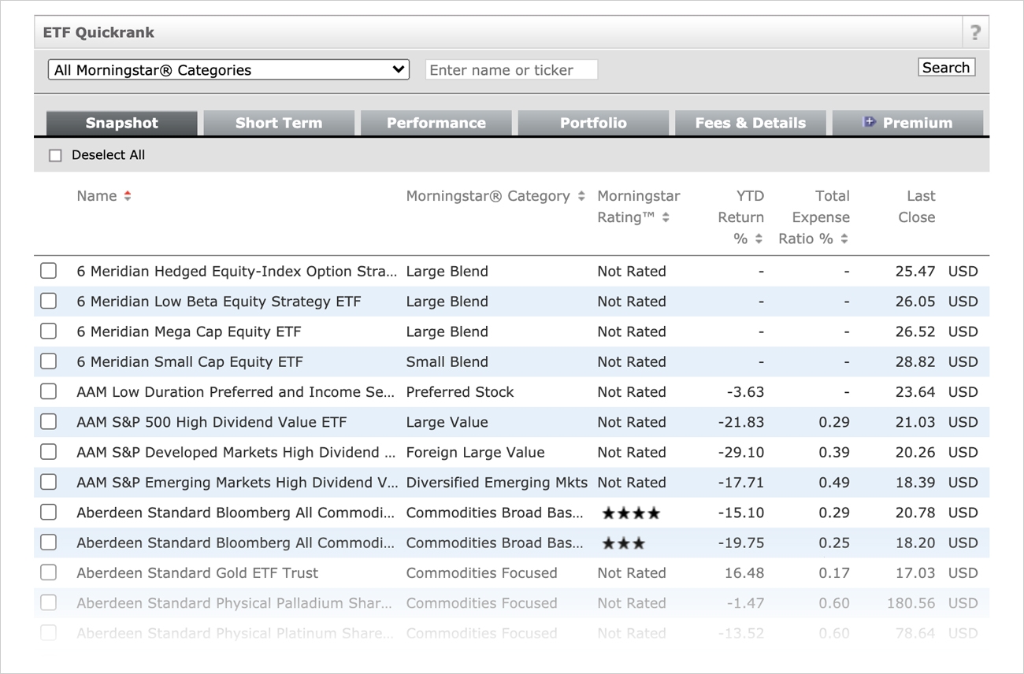Sort by YTD Return % arrows
This screenshot has width=1024, height=674.
coord(759,239)
